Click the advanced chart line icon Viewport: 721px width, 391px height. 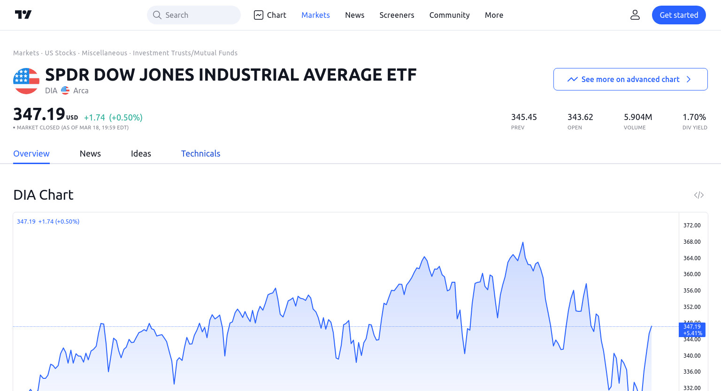572,79
